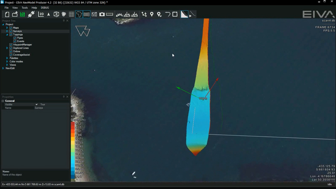Select the WaypointManager tree item
Screen dimensions: 336x189
pyautogui.click(x=22, y=45)
